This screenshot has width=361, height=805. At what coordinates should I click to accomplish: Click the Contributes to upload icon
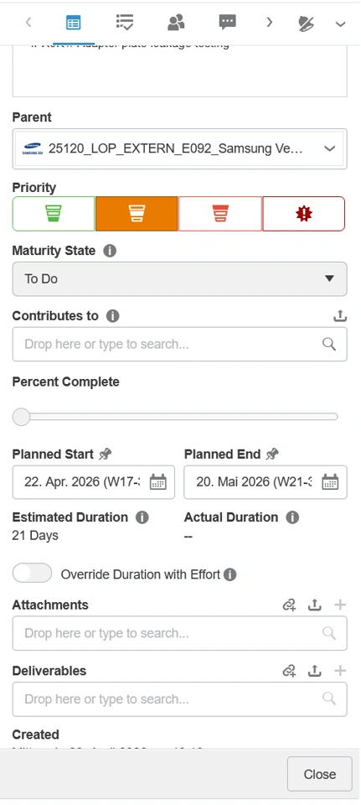340,316
